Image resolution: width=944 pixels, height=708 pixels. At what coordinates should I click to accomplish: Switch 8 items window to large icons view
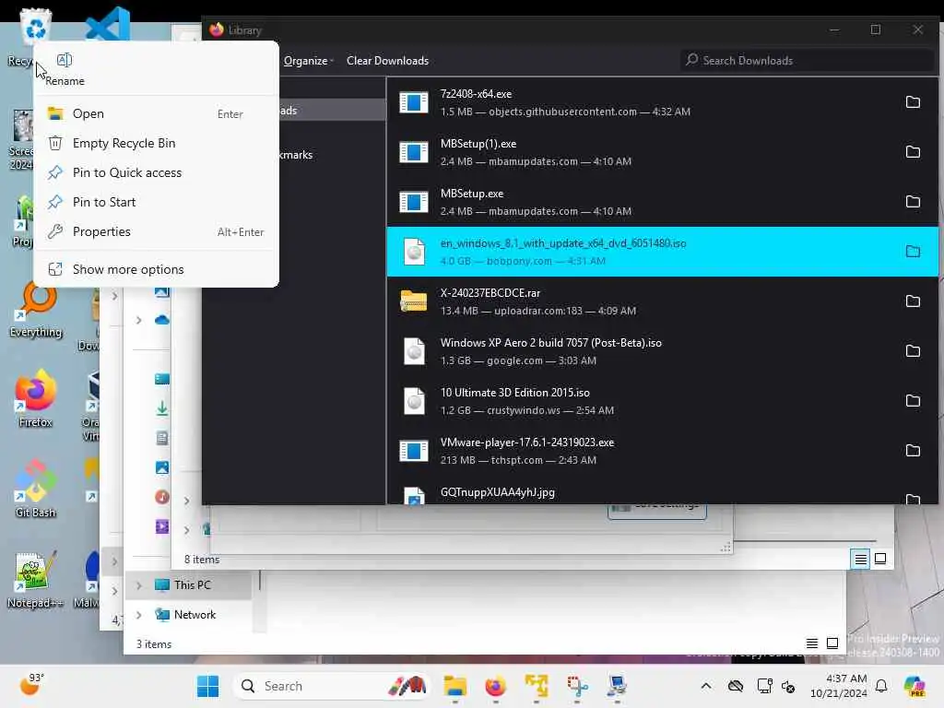(880, 560)
